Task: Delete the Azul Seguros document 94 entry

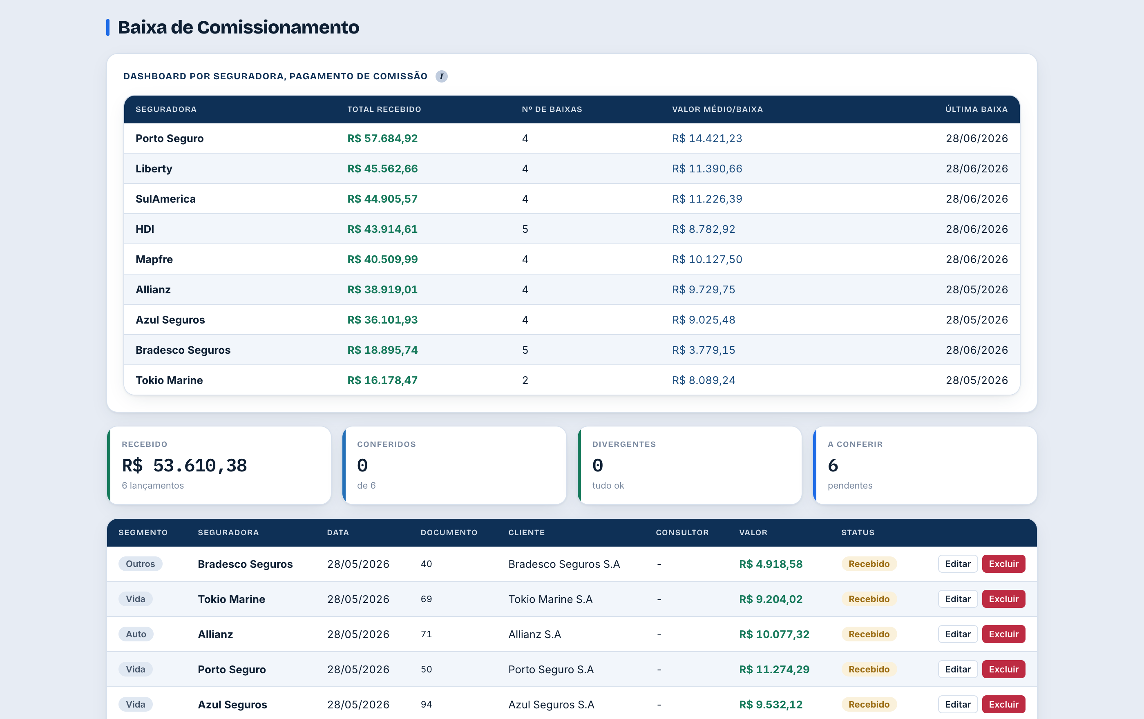Action: (x=1003, y=704)
